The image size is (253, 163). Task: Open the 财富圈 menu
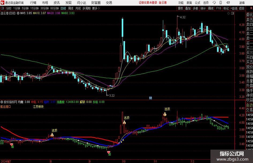click(x=96, y=3)
